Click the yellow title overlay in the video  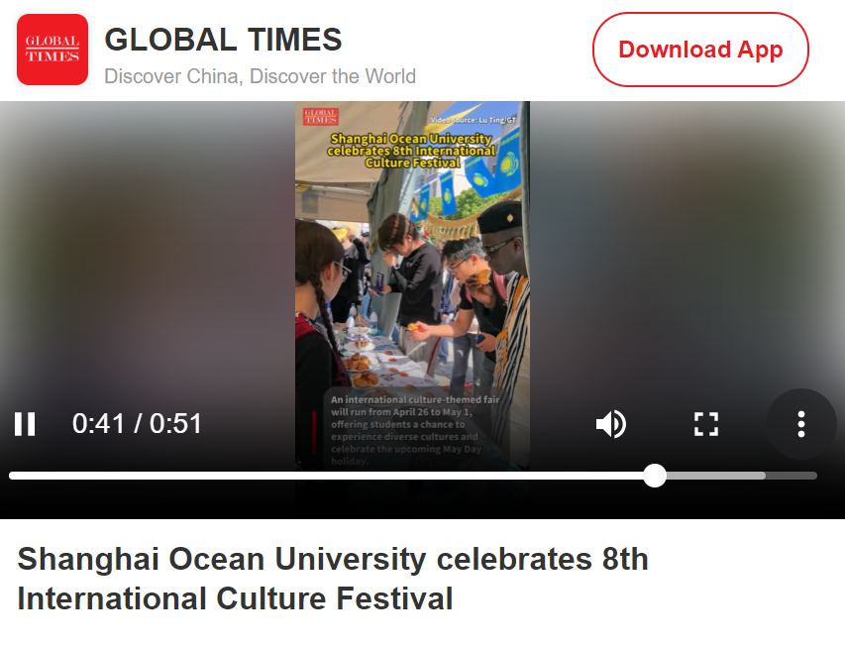pos(411,151)
